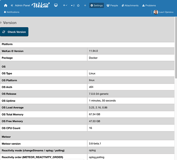Viewport: 177px width, 160px height.
Task: Click Admin Panel title
Action: (22, 5)
